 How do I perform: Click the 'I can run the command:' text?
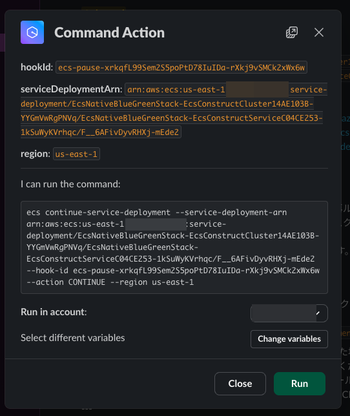[70, 184]
